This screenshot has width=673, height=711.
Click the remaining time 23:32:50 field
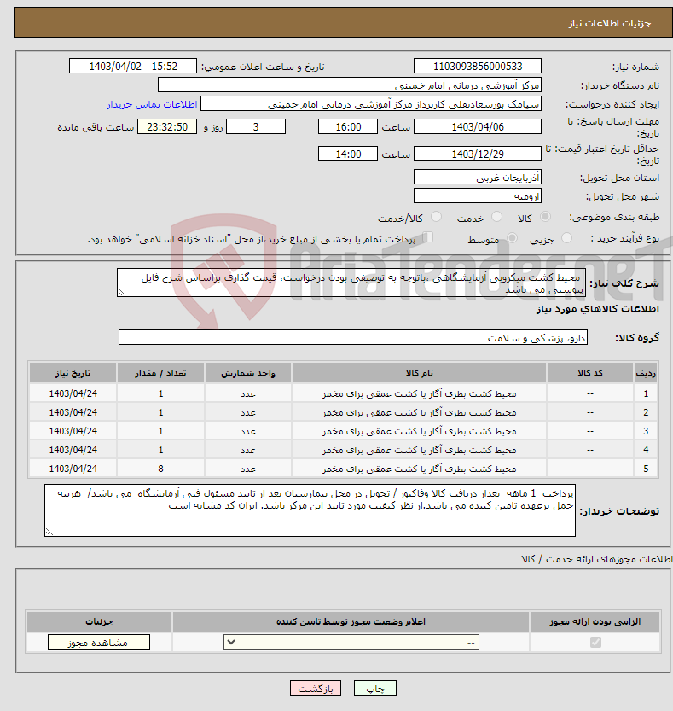point(167,127)
